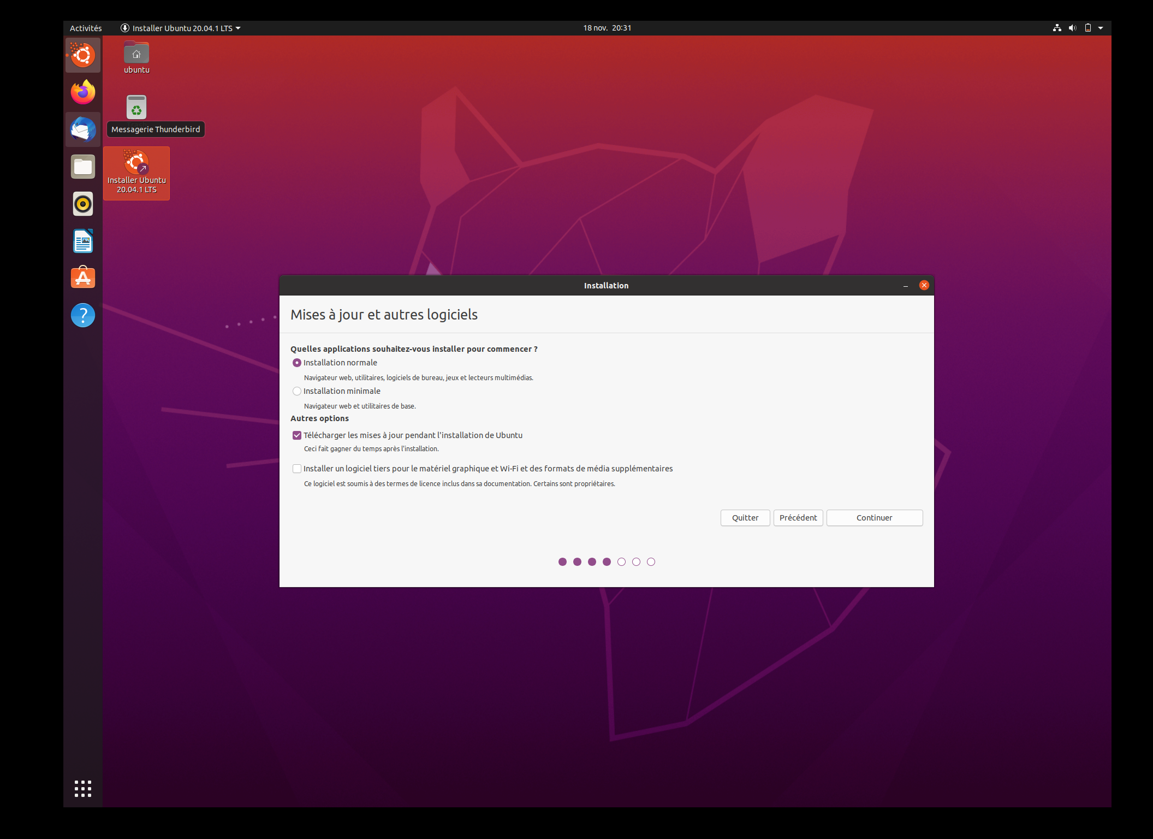Open the network status icon in top bar
The width and height of the screenshot is (1153, 839).
pos(1057,28)
